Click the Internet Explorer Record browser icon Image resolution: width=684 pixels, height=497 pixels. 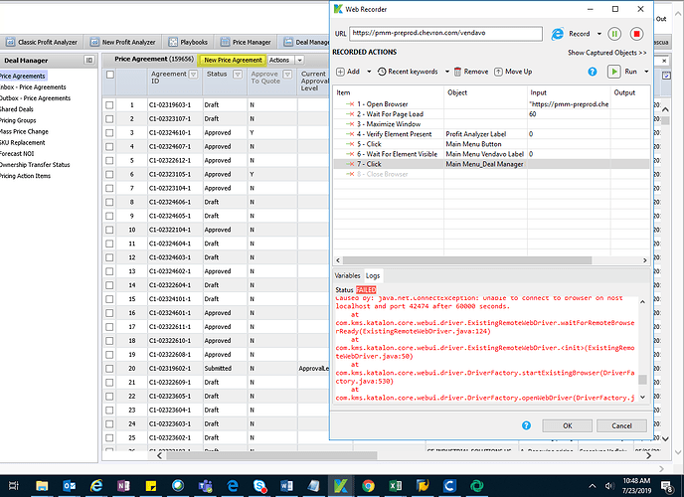[557, 34]
